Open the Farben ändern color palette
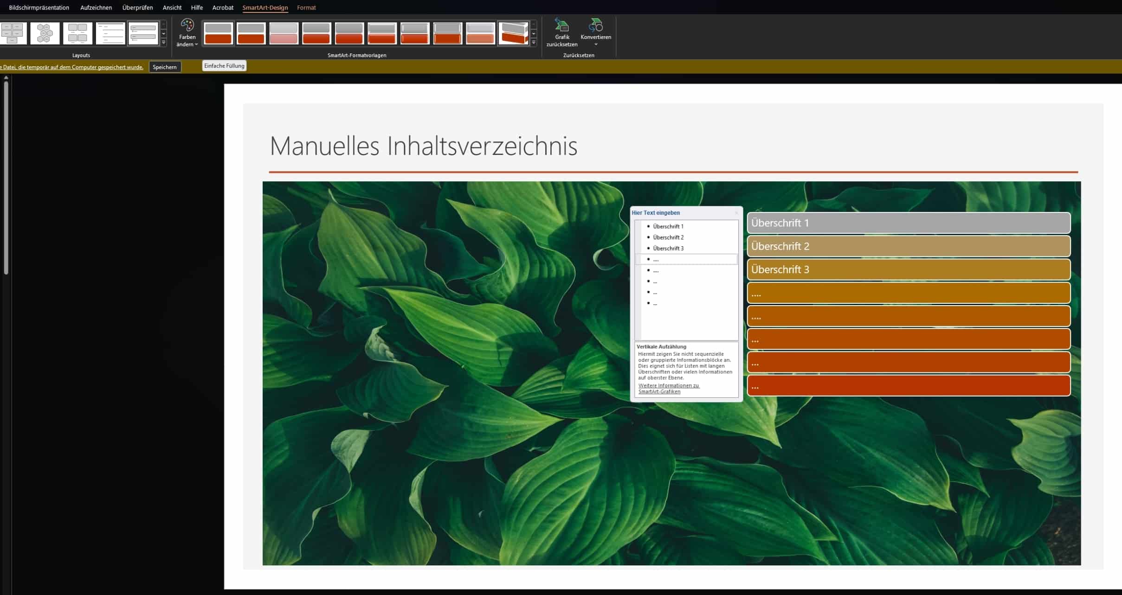 (x=187, y=33)
